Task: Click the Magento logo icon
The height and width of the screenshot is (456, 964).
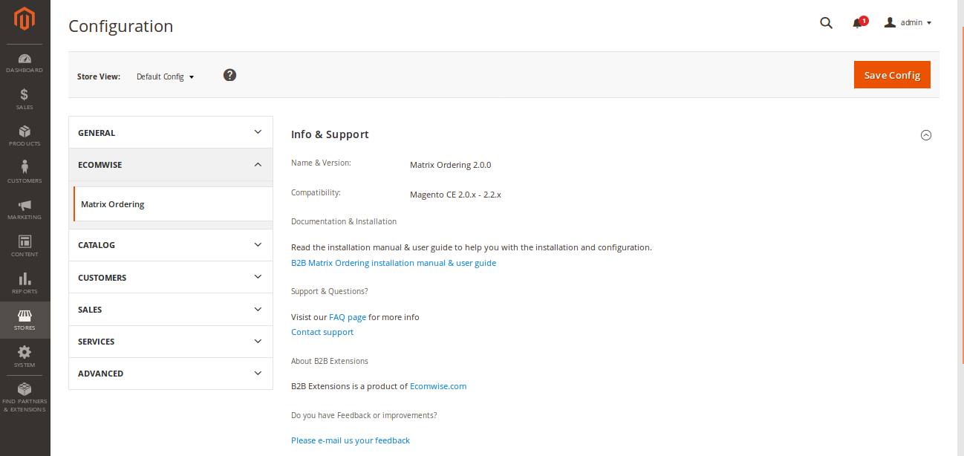Action: (25, 19)
